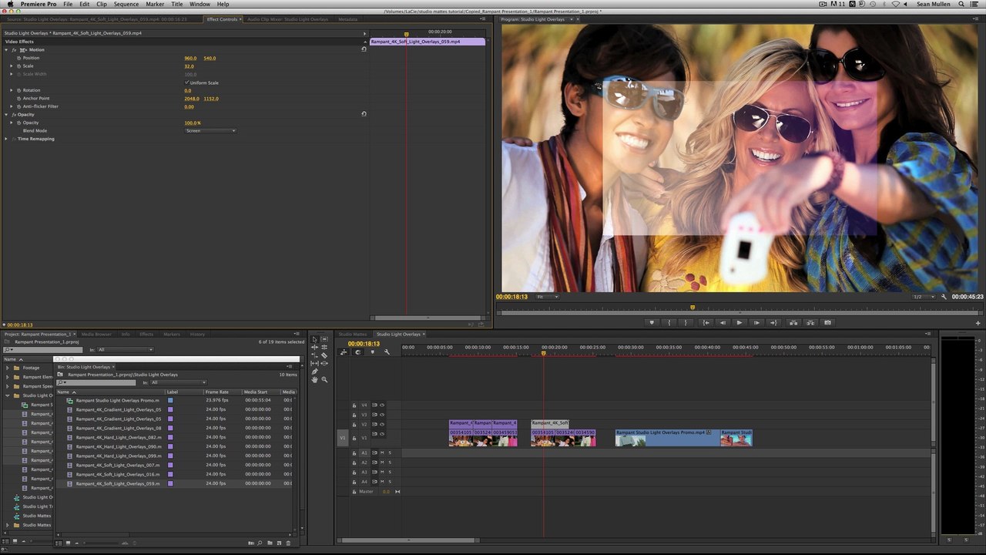Play the program monitor sequence
986x555 pixels.
[x=739, y=322]
